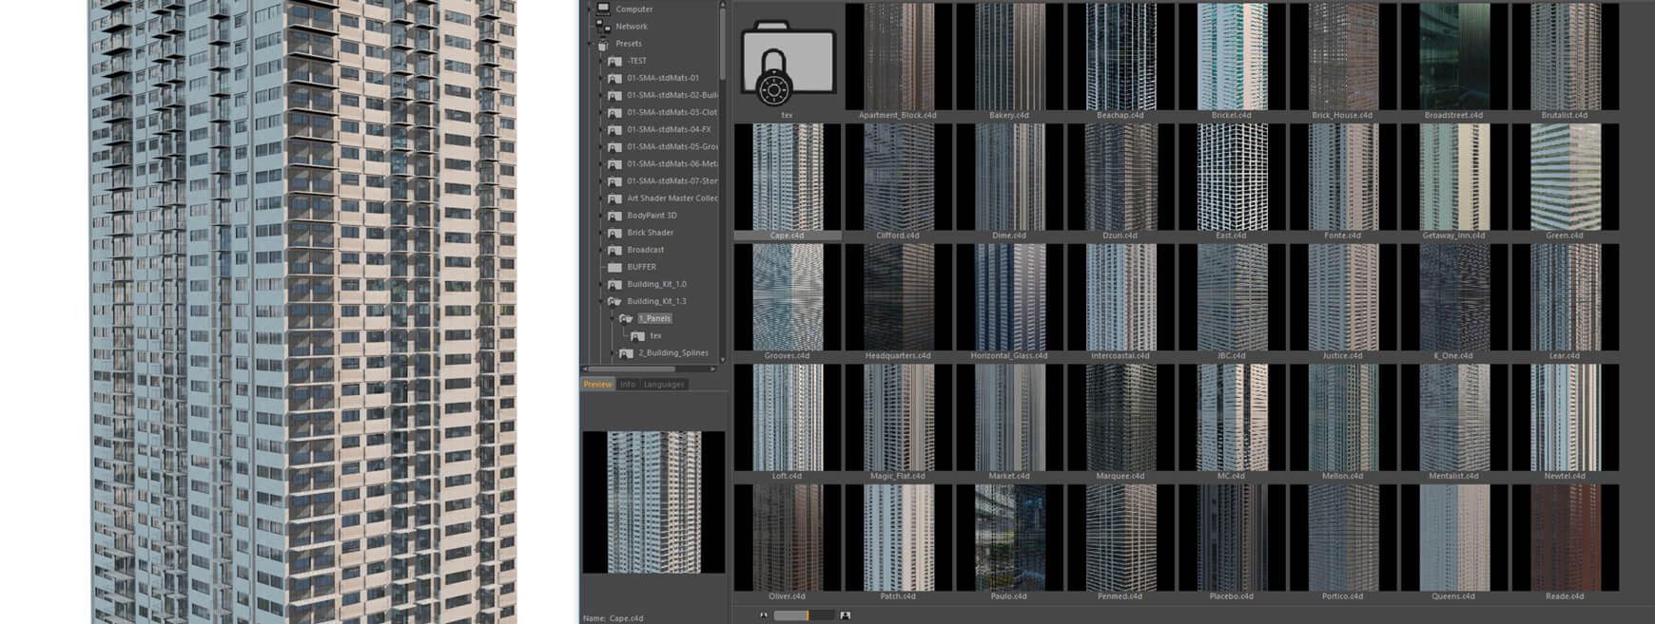Select the Loft.c4d thumbnail

[x=787, y=418]
